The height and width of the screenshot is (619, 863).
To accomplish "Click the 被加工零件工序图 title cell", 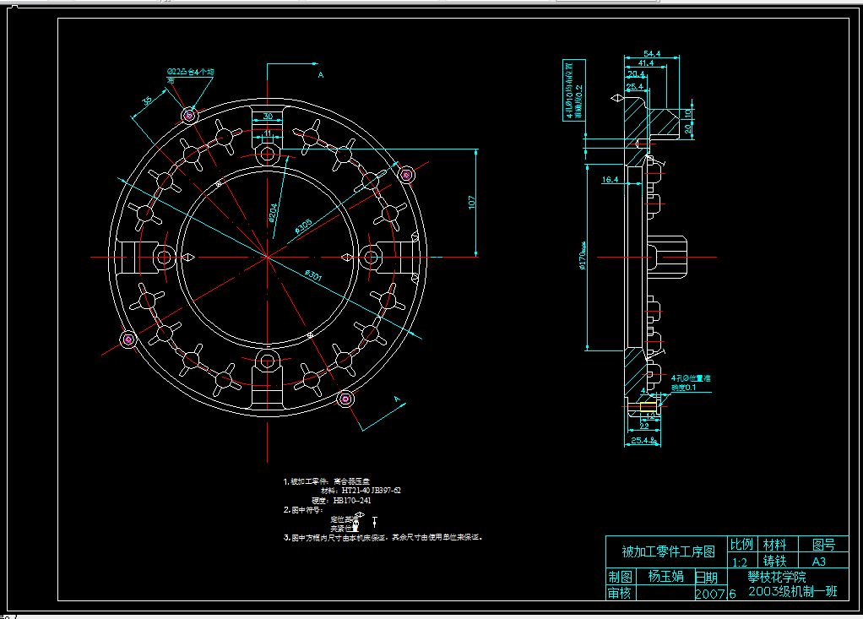I will click(667, 552).
